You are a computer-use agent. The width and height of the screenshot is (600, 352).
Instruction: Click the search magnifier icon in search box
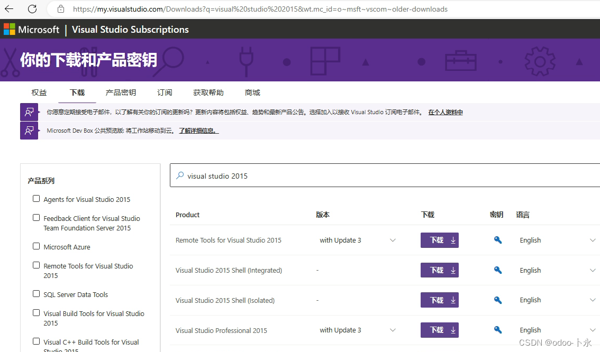[x=180, y=175]
